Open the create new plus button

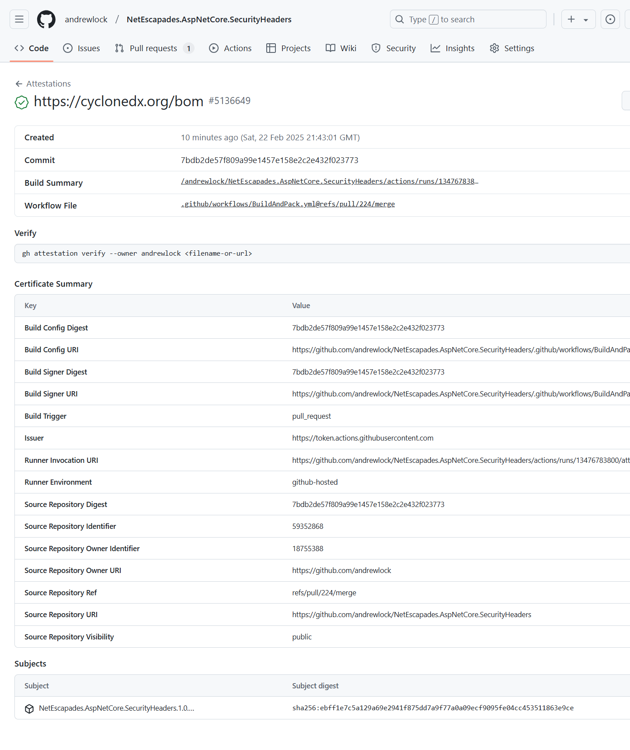point(571,19)
